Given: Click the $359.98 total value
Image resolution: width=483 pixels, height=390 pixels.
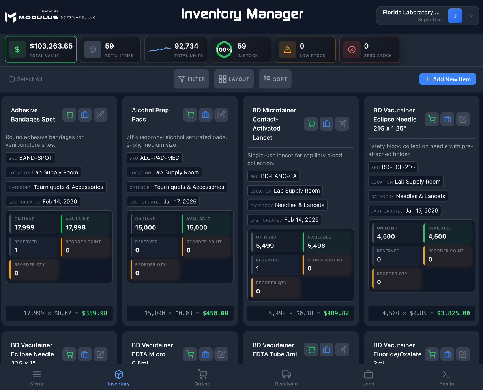Looking at the screenshot, I should (95, 313).
